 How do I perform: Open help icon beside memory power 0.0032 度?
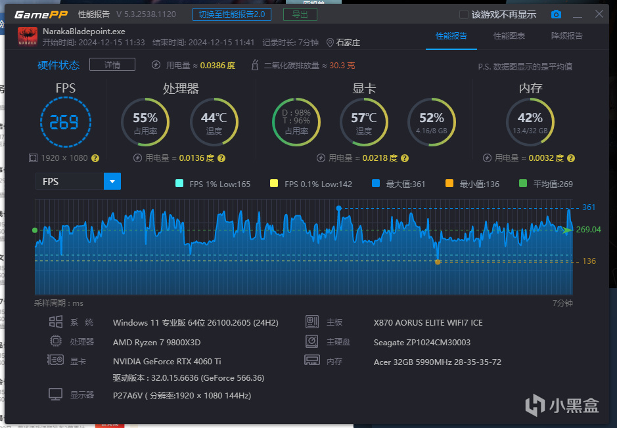(571, 158)
